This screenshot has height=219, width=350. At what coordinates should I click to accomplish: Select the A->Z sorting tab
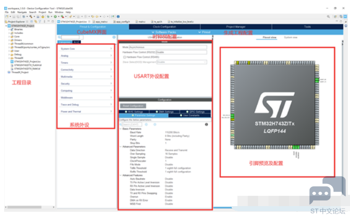pos(76,42)
